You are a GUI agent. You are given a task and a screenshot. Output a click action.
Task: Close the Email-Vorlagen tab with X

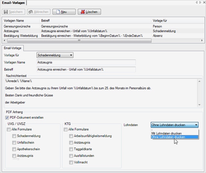pyautogui.click(x=204, y=2)
